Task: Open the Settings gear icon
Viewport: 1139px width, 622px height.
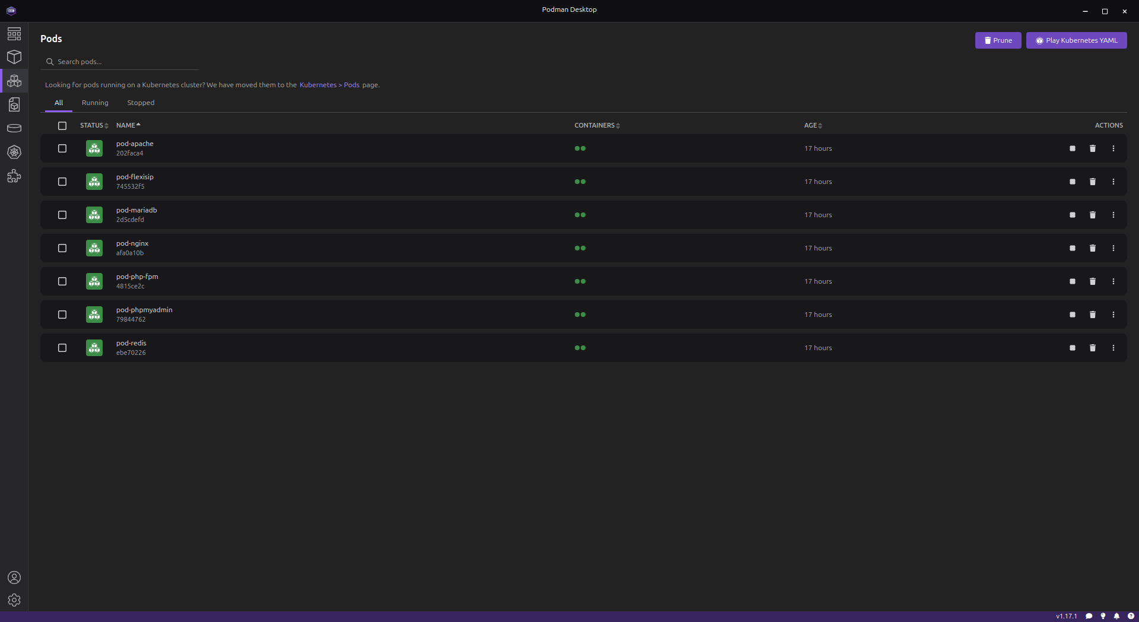Action: click(14, 600)
